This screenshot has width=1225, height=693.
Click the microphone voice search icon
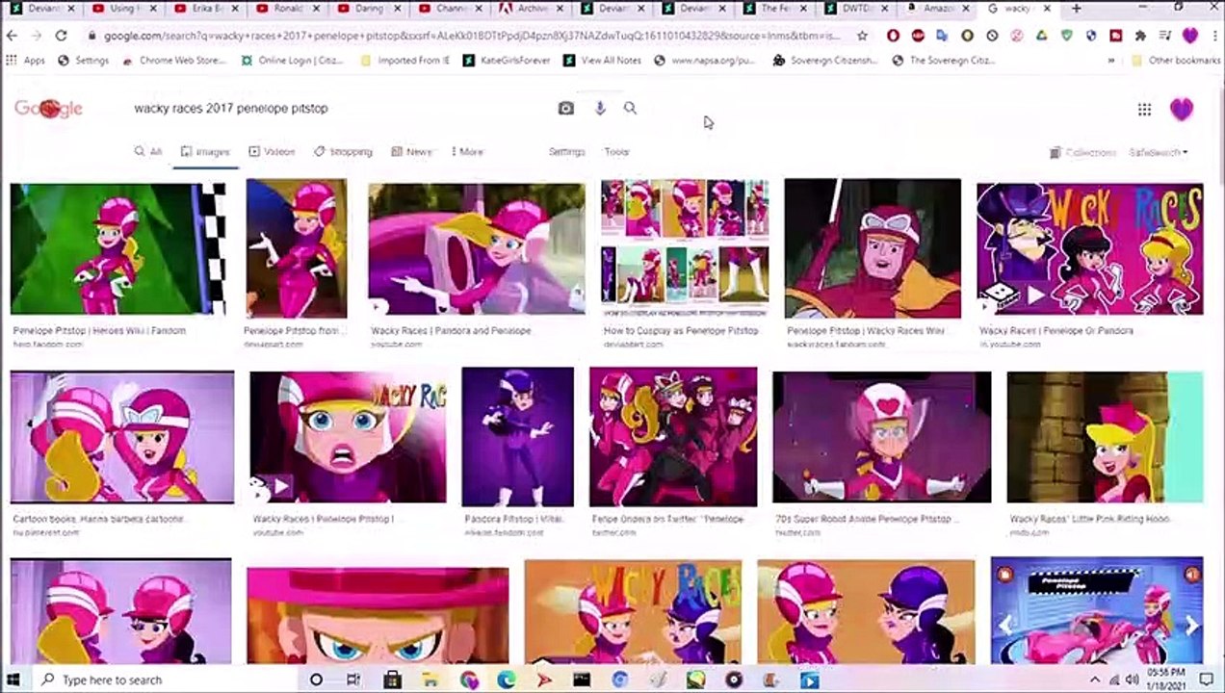point(599,108)
